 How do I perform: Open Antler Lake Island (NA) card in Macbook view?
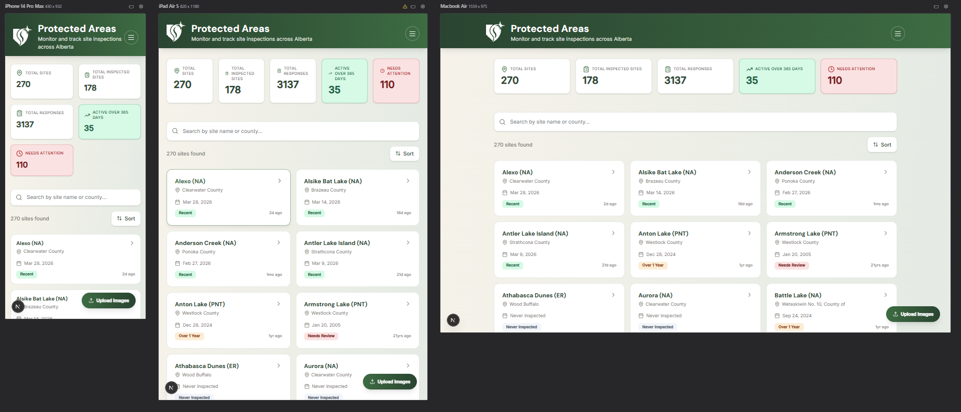click(559, 250)
